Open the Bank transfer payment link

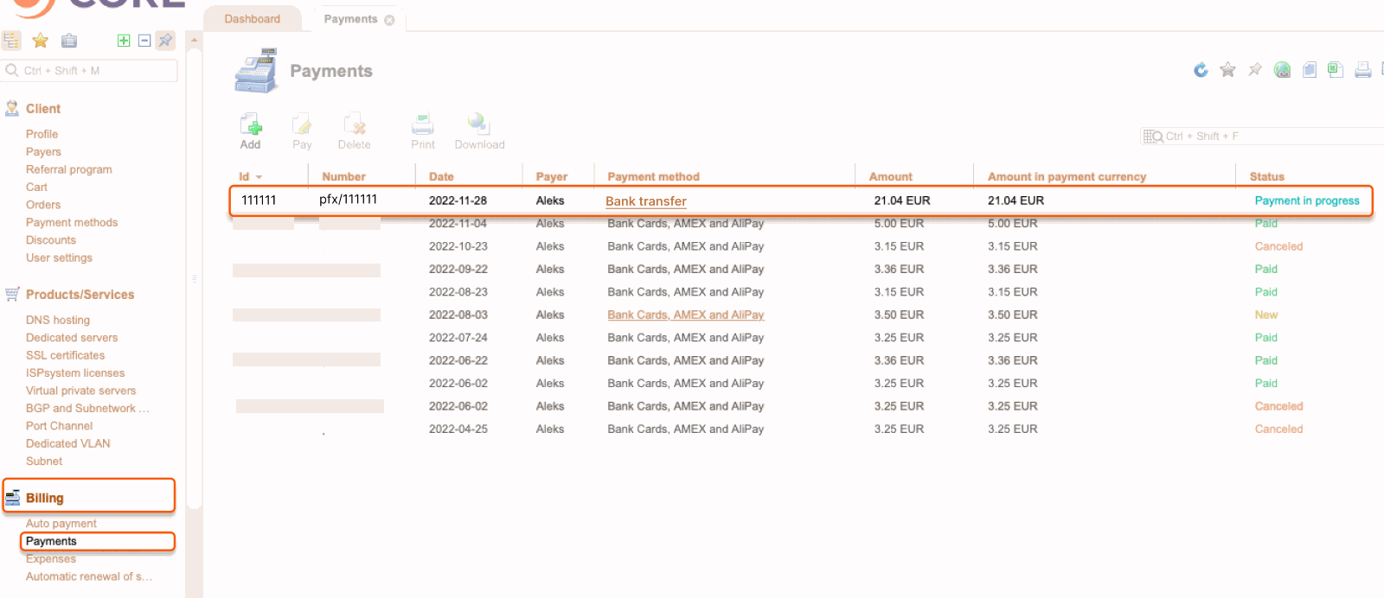pos(646,200)
